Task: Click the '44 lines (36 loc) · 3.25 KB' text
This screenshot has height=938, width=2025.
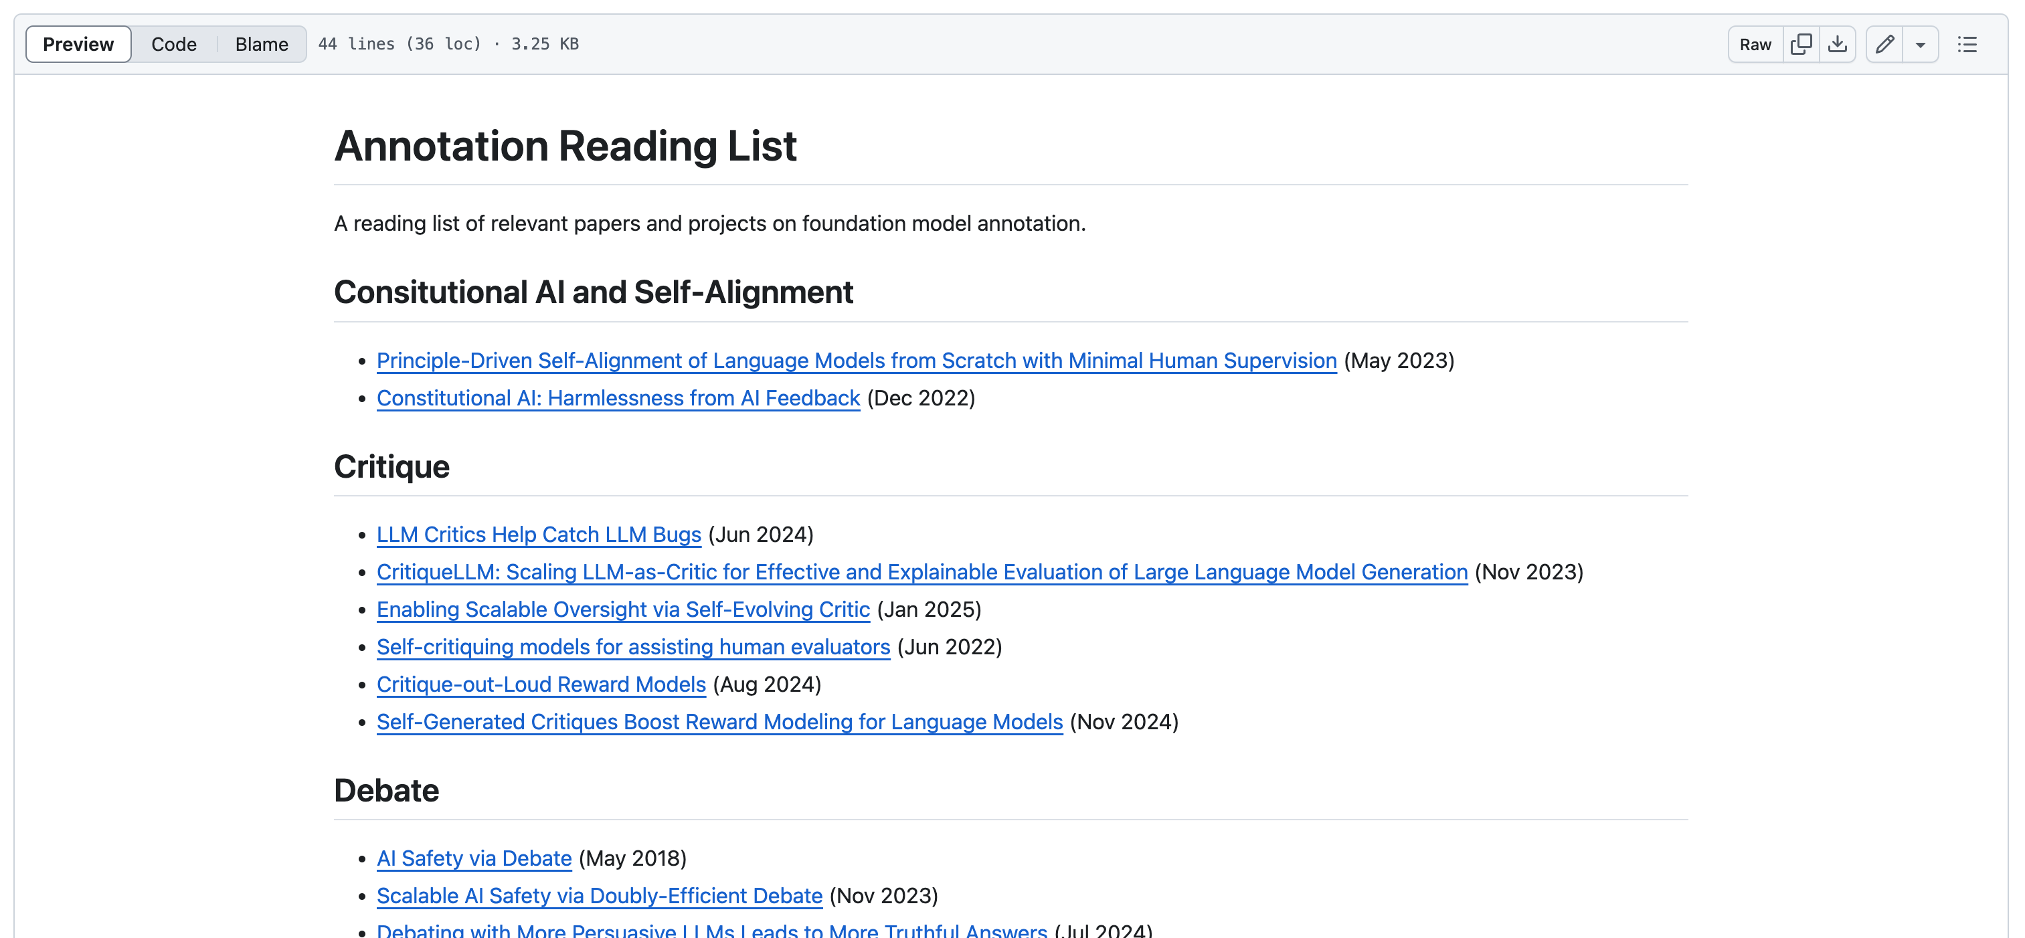Action: [448, 44]
